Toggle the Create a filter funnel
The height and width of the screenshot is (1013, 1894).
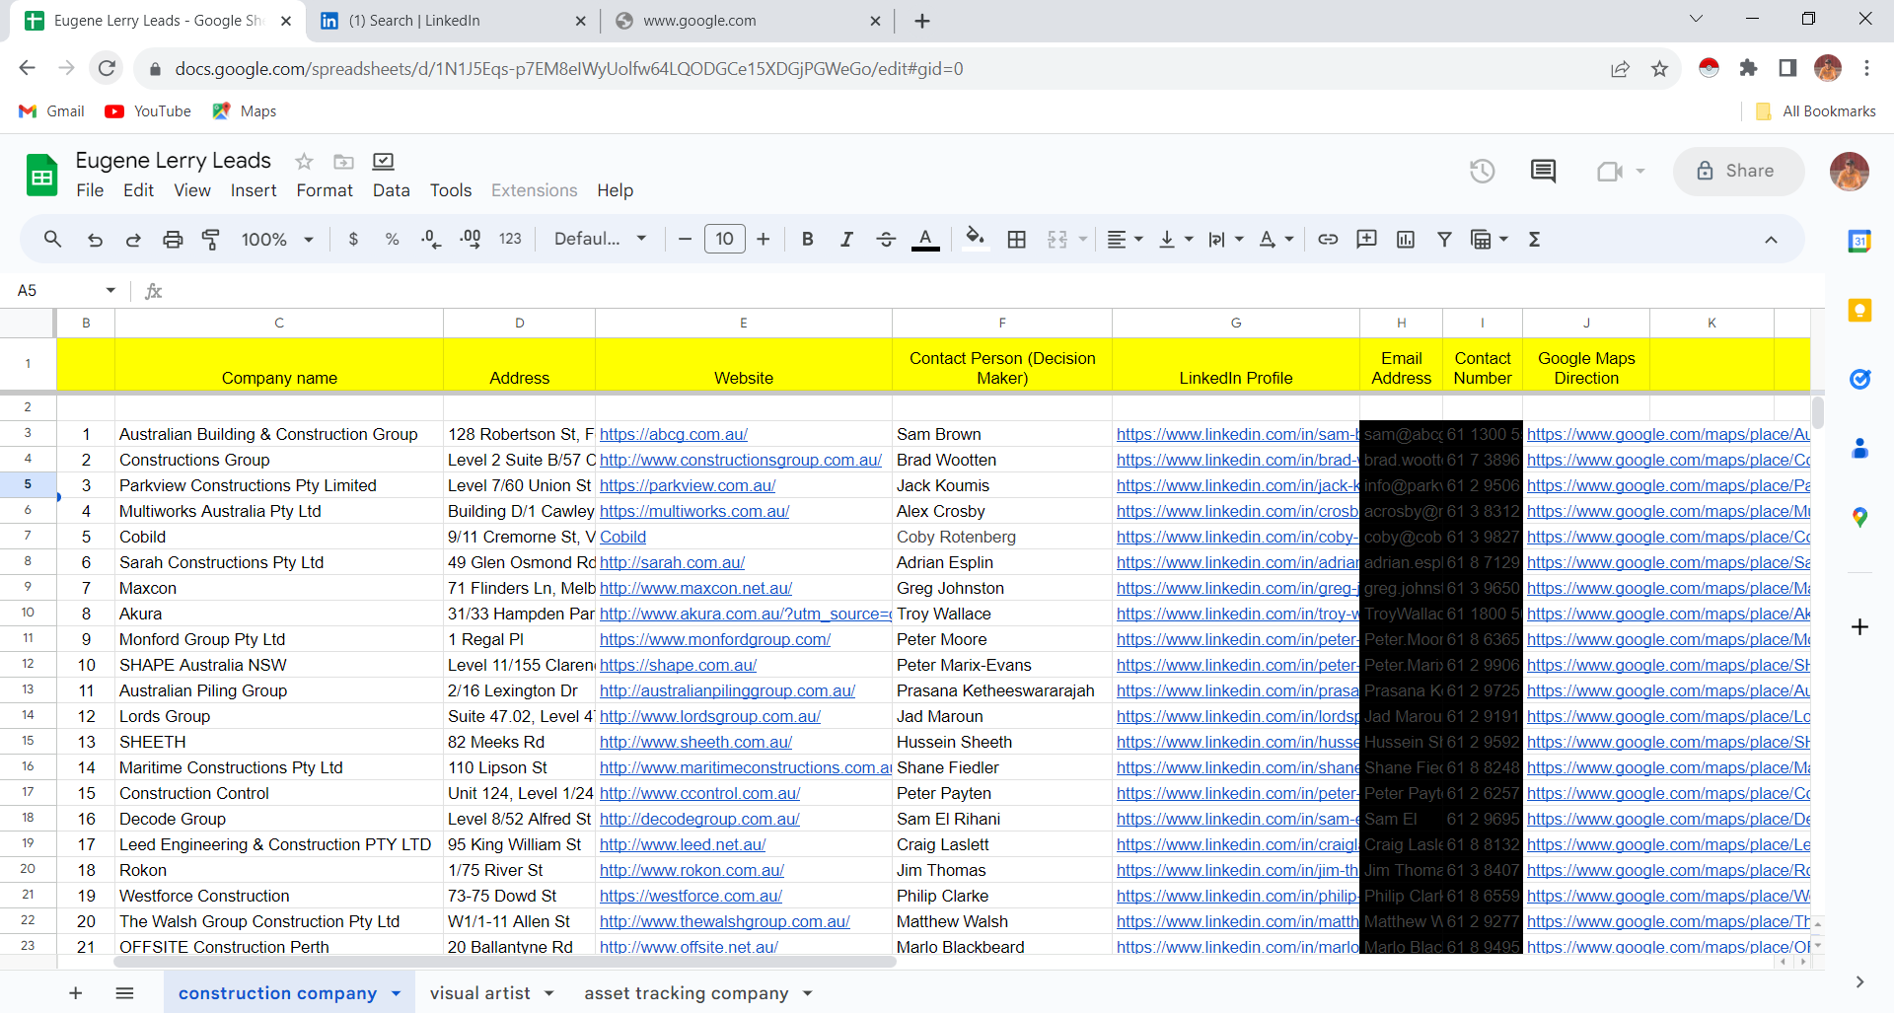[1444, 239]
